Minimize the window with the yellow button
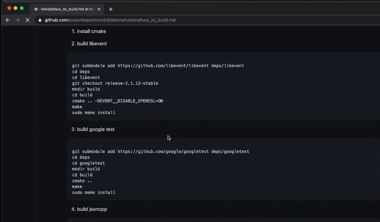380x222 pixels. [15, 8]
